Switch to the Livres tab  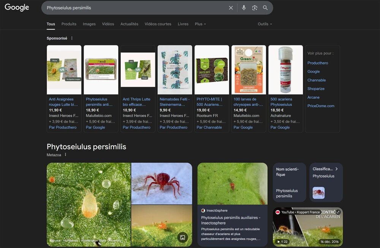click(x=183, y=24)
